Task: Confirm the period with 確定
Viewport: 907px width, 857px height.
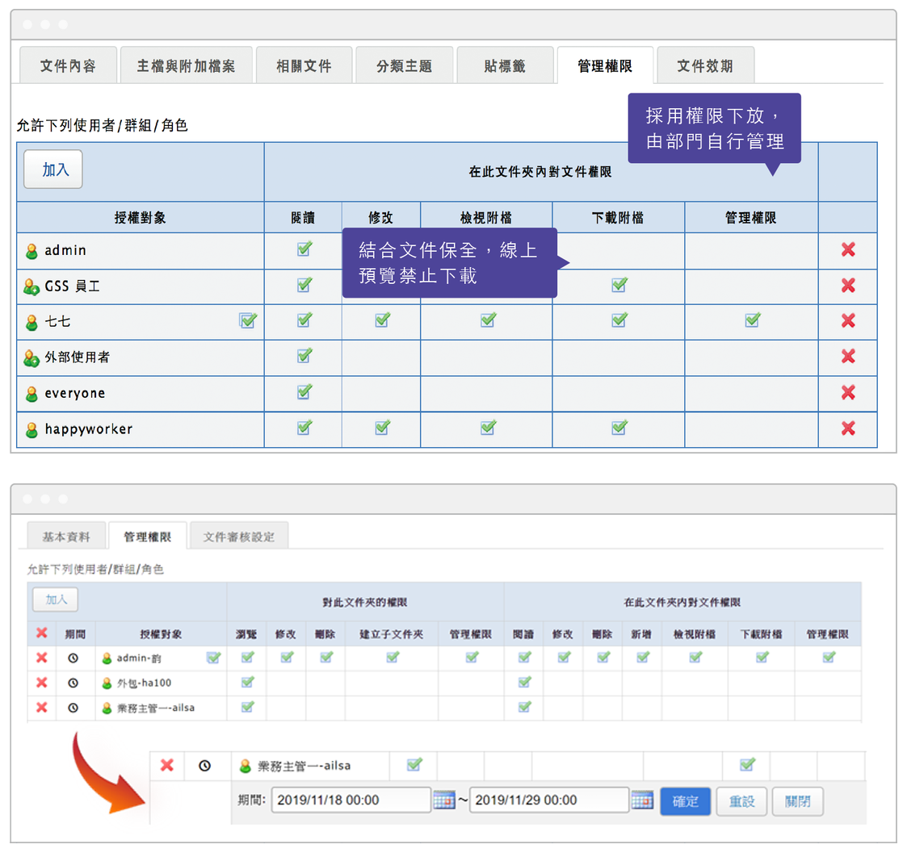Action: click(686, 801)
